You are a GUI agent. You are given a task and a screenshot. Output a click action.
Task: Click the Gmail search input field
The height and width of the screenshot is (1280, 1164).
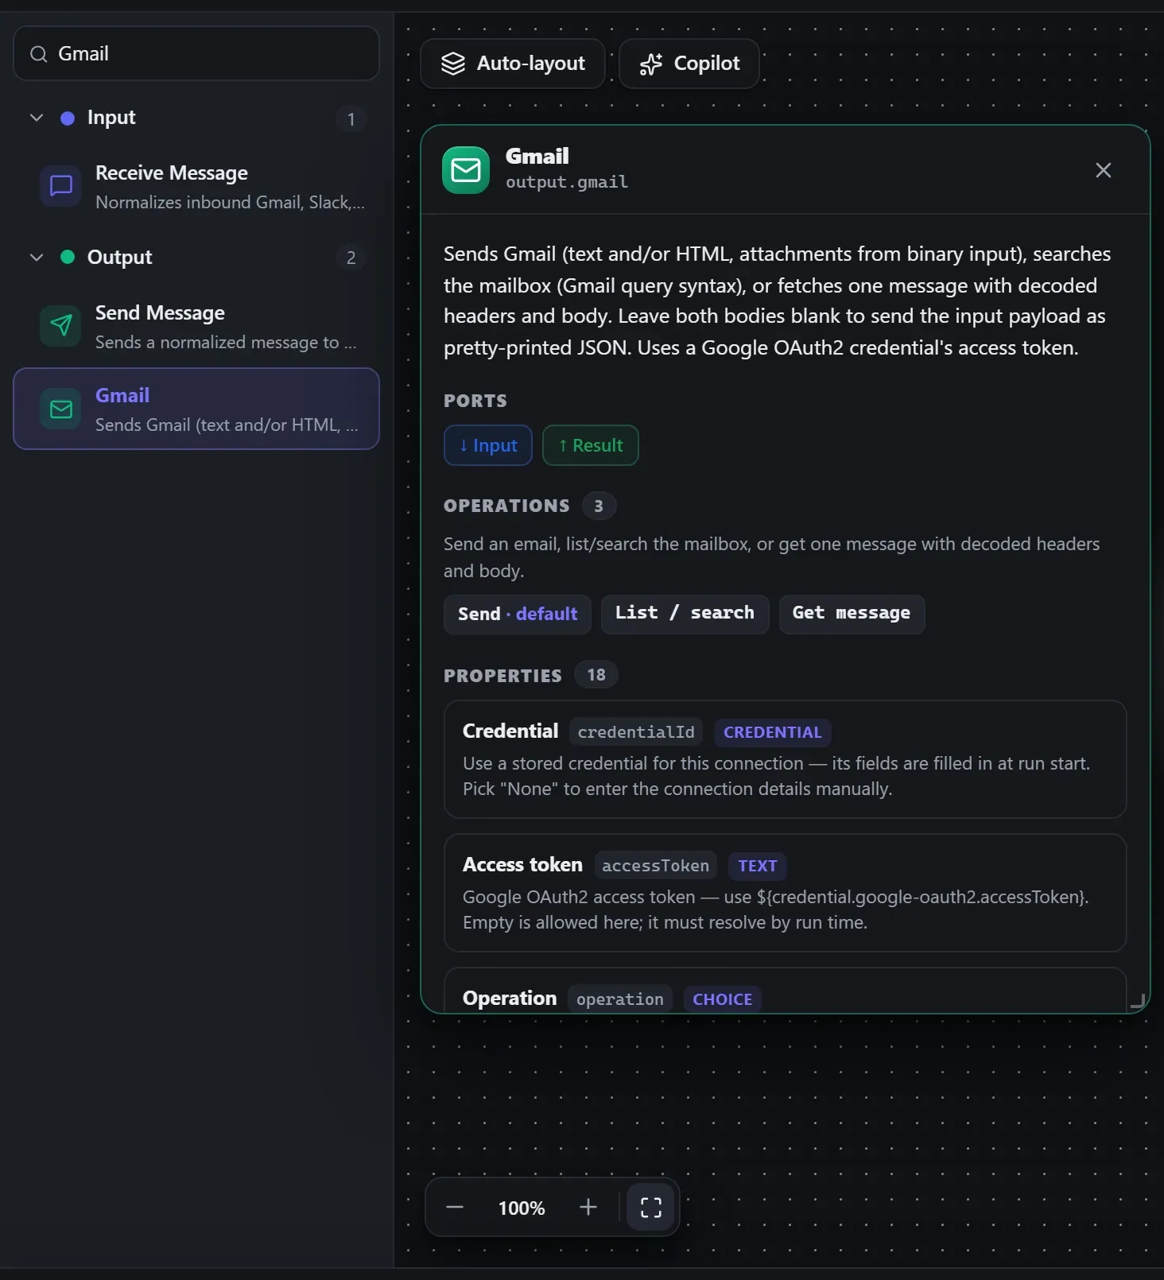coord(196,54)
